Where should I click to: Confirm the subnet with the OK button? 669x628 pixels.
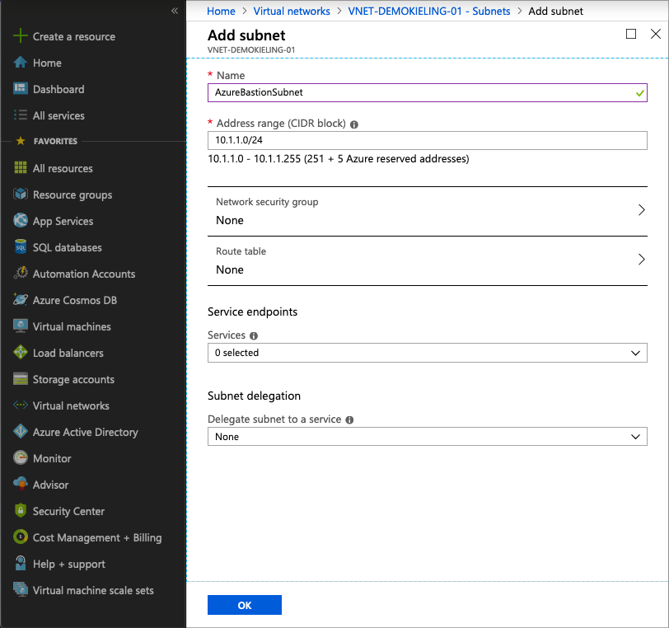click(x=245, y=605)
